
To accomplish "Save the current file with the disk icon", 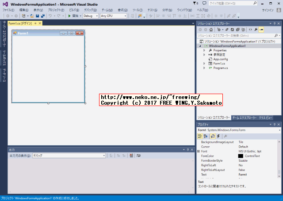I will pos(37,16).
